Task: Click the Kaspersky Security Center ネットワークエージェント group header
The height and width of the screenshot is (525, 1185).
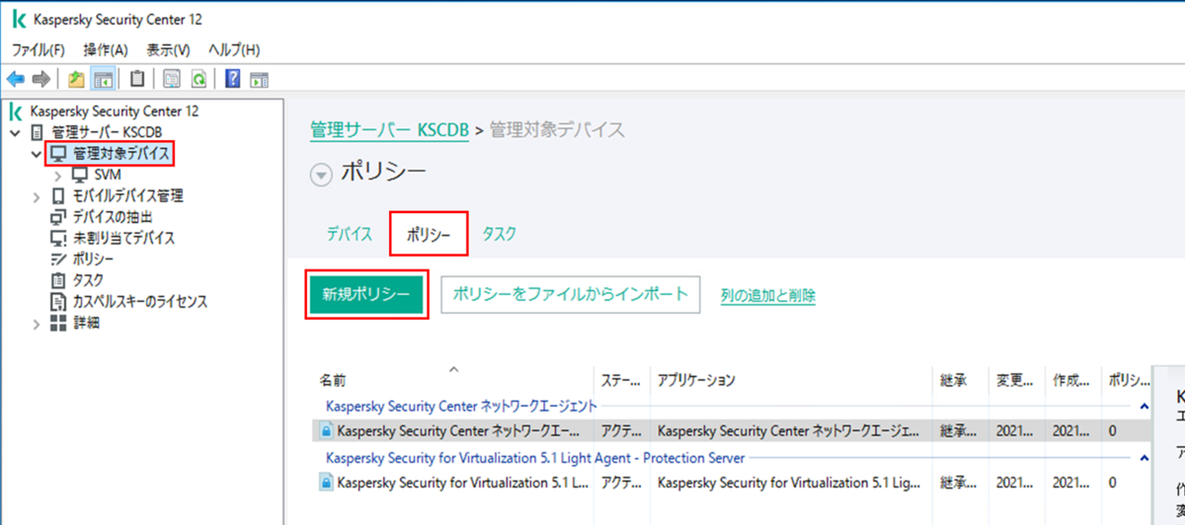Action: click(x=462, y=406)
